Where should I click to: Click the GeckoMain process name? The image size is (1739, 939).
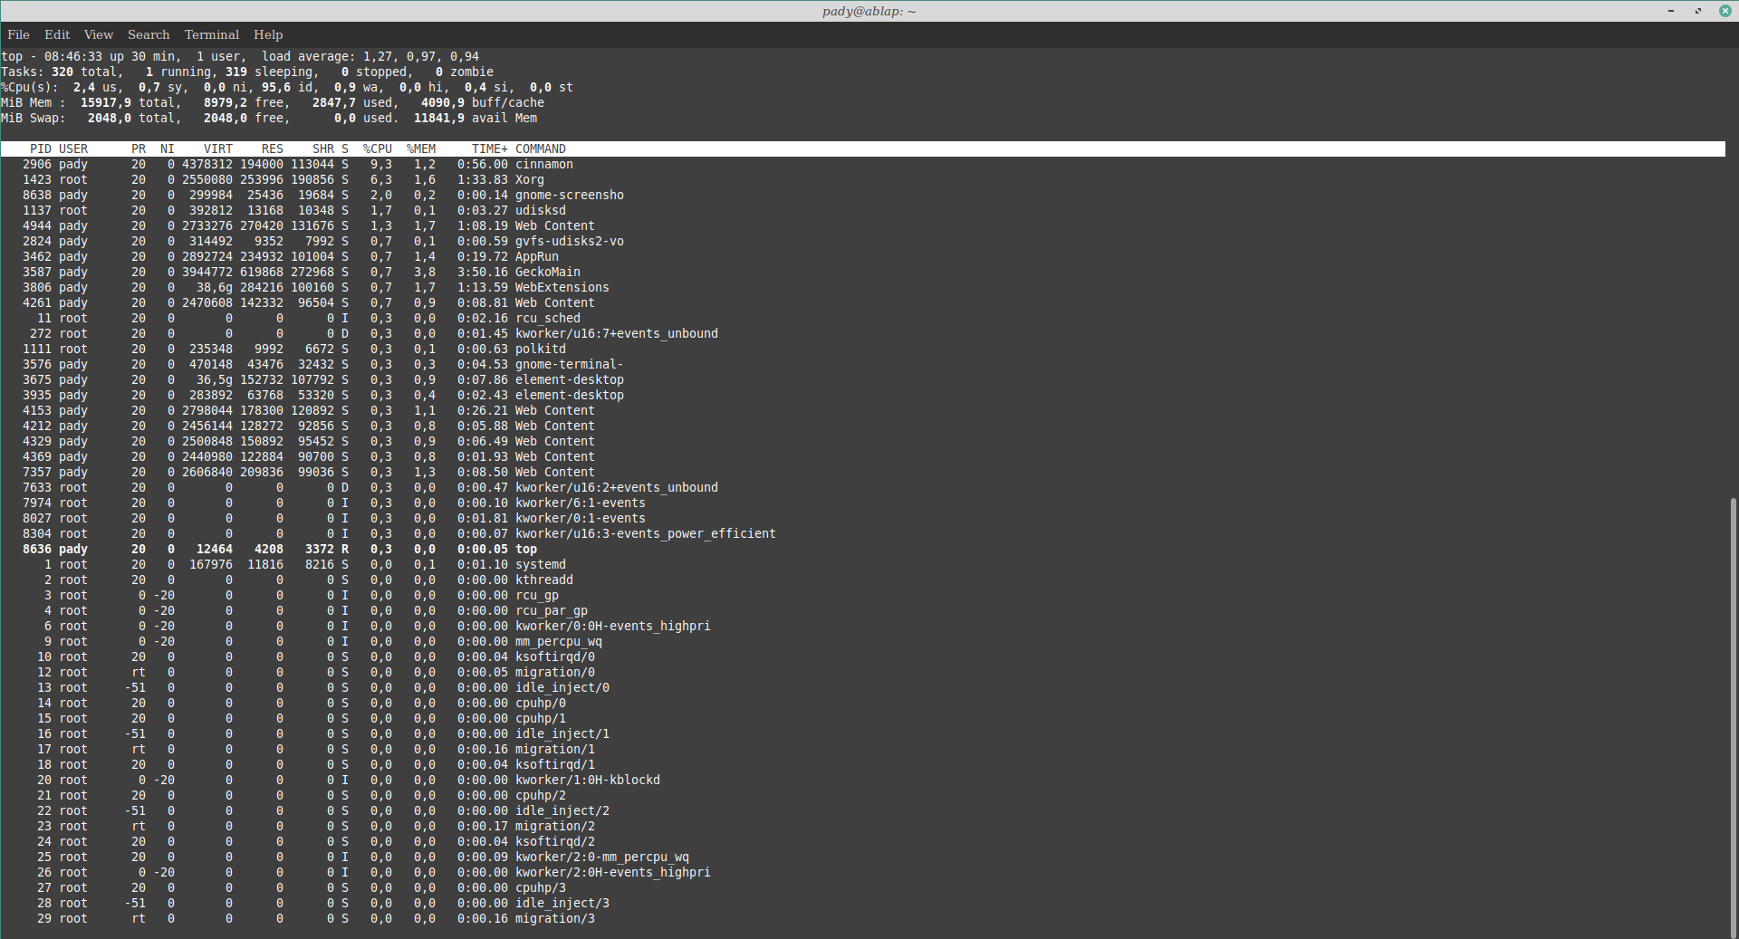pyautogui.click(x=548, y=272)
